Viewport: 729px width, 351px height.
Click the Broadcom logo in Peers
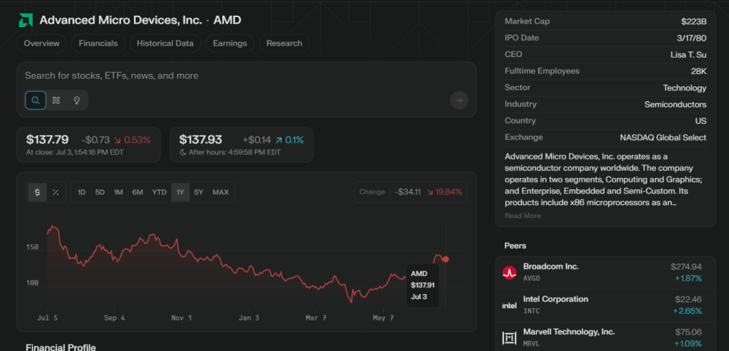(509, 272)
